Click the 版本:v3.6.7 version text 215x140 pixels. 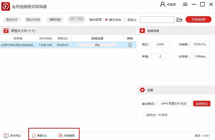202,136
